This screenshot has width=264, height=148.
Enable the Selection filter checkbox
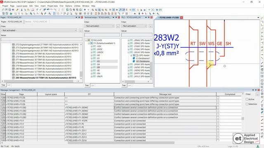pos(247,104)
